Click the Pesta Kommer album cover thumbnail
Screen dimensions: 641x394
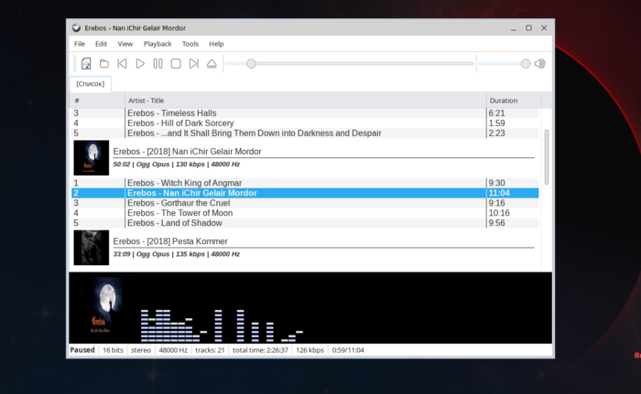(x=92, y=247)
